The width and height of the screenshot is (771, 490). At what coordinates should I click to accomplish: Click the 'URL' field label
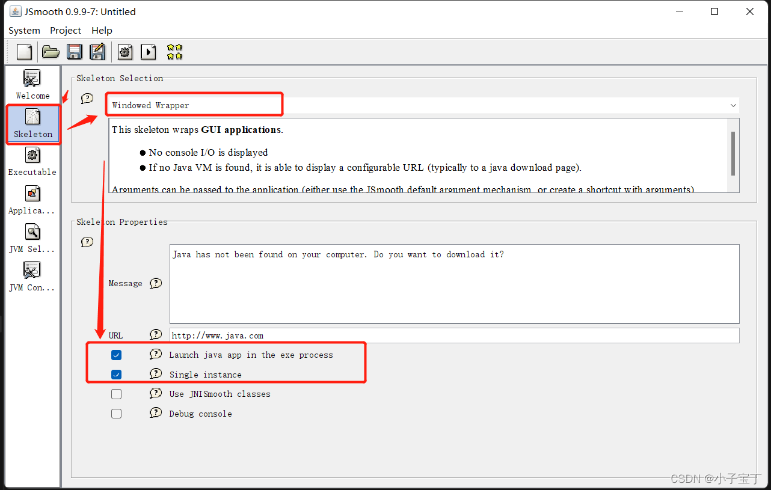click(115, 335)
